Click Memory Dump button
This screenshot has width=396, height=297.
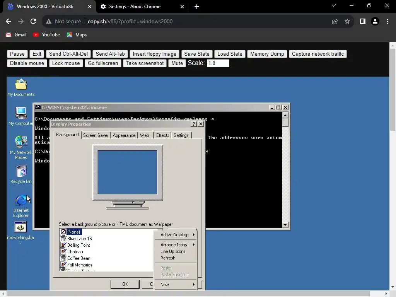point(267,54)
